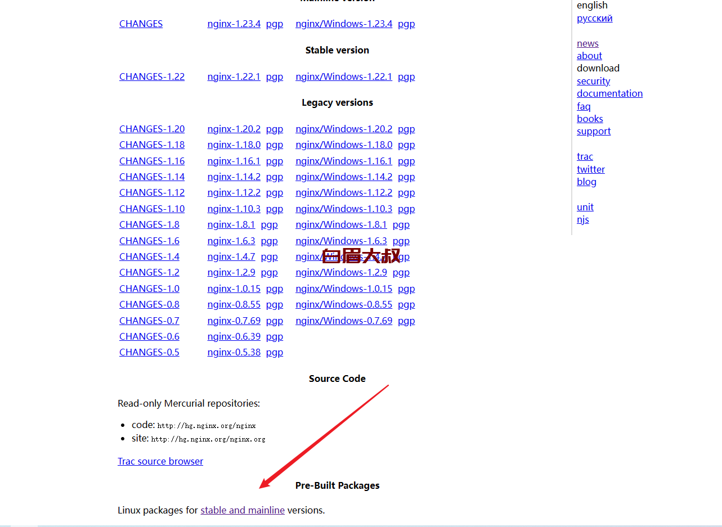Download nginx-1.2.9 source
The width and height of the screenshot is (722, 527).
[x=231, y=272]
